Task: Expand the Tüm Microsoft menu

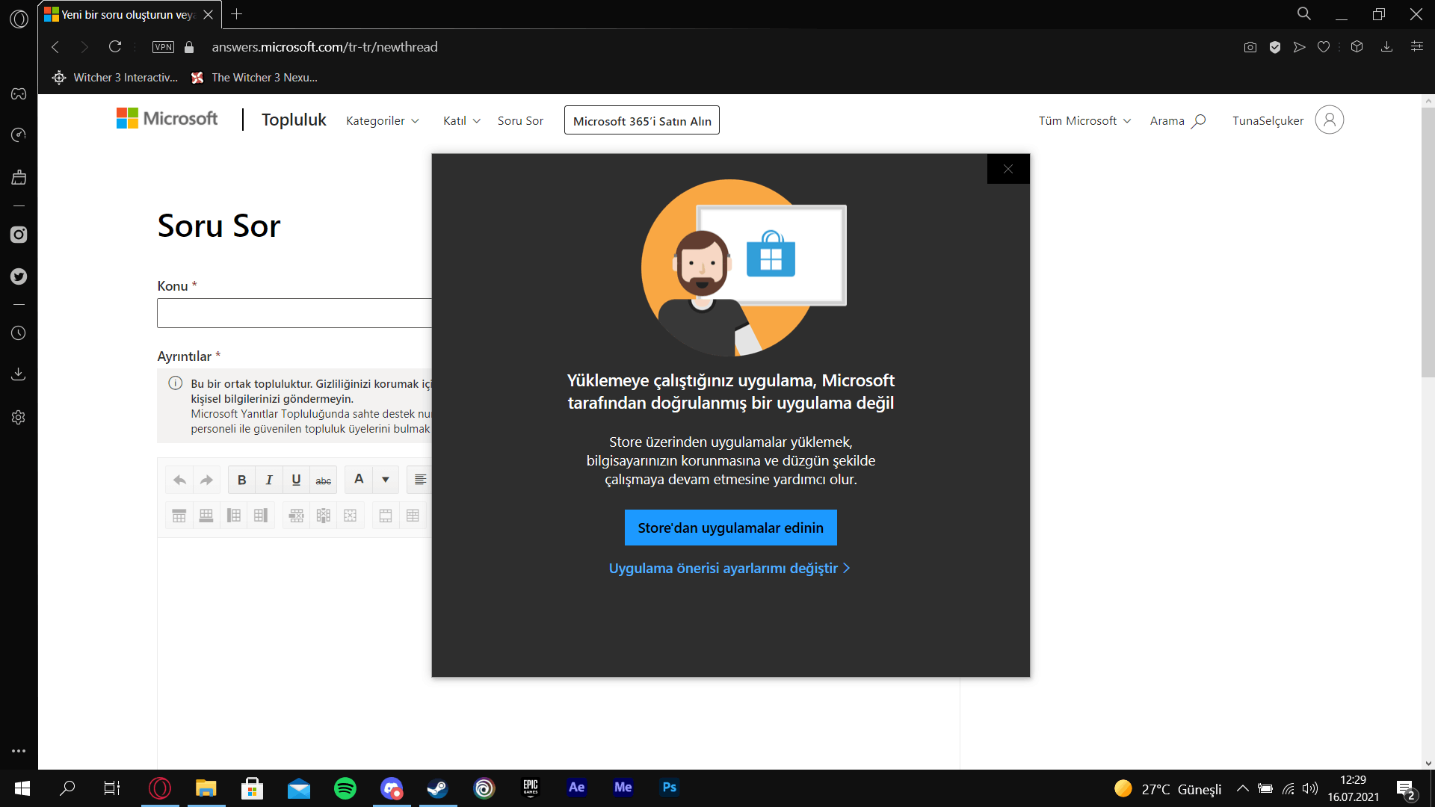Action: tap(1085, 121)
